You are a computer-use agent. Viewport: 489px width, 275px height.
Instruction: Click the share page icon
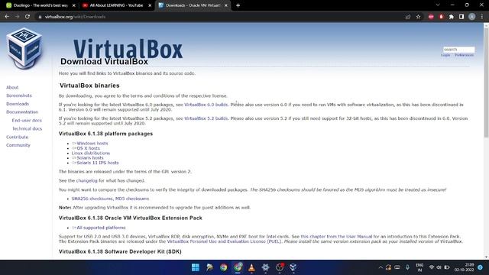[408, 17]
